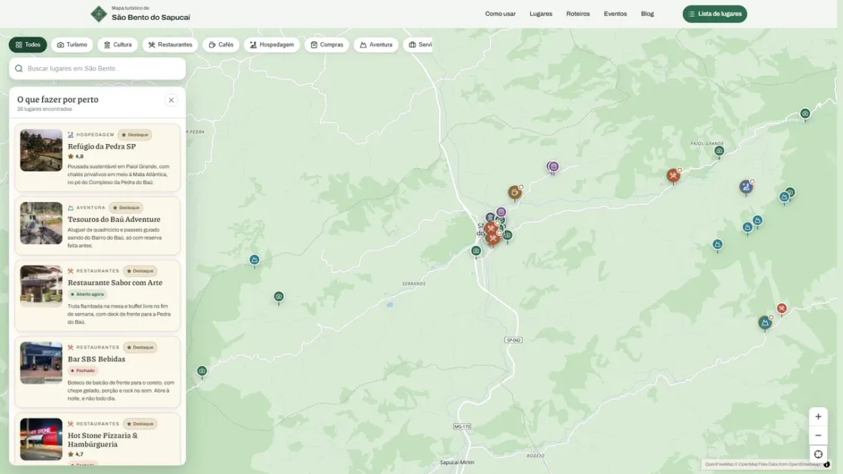
Task: Open the Roteiros nav item
Action: pos(577,14)
